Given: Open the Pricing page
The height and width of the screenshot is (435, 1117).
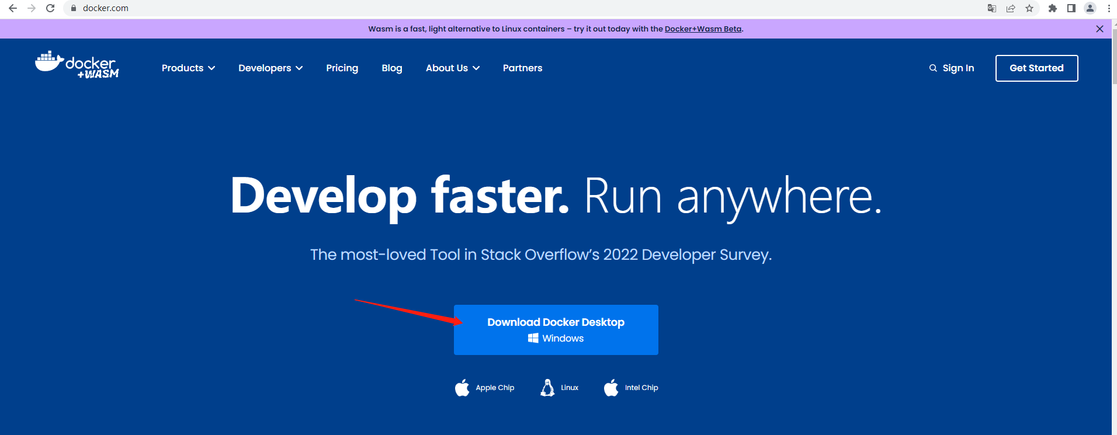Looking at the screenshot, I should 342,68.
